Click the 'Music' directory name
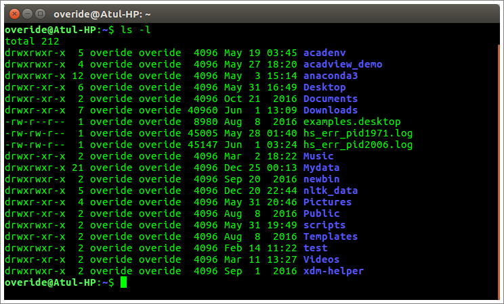This screenshot has width=504, height=304. pyautogui.click(x=318, y=156)
